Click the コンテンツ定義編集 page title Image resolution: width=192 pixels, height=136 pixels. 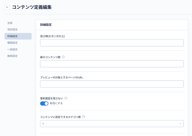click(x=32, y=7)
